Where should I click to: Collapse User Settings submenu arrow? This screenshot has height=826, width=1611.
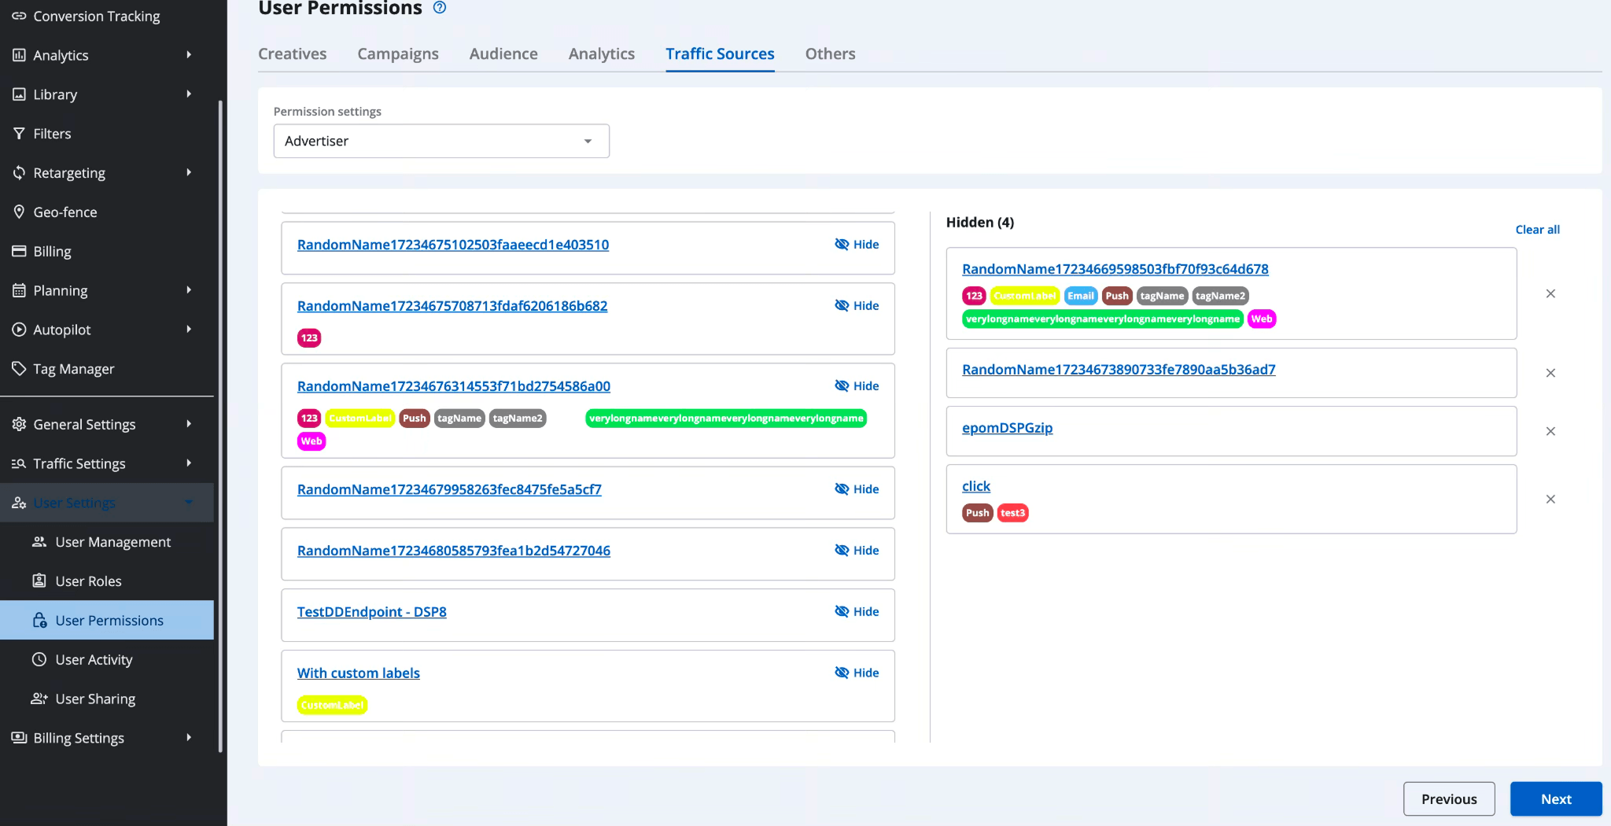click(189, 503)
